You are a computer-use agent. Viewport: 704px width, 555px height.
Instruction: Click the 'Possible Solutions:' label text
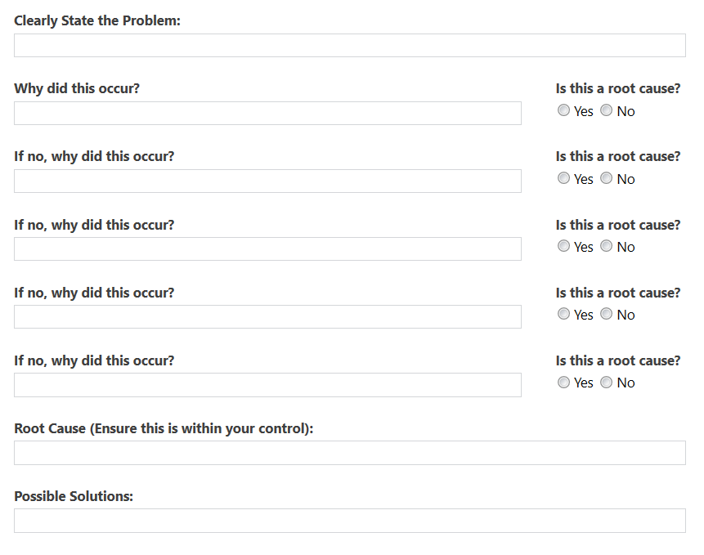point(74,496)
